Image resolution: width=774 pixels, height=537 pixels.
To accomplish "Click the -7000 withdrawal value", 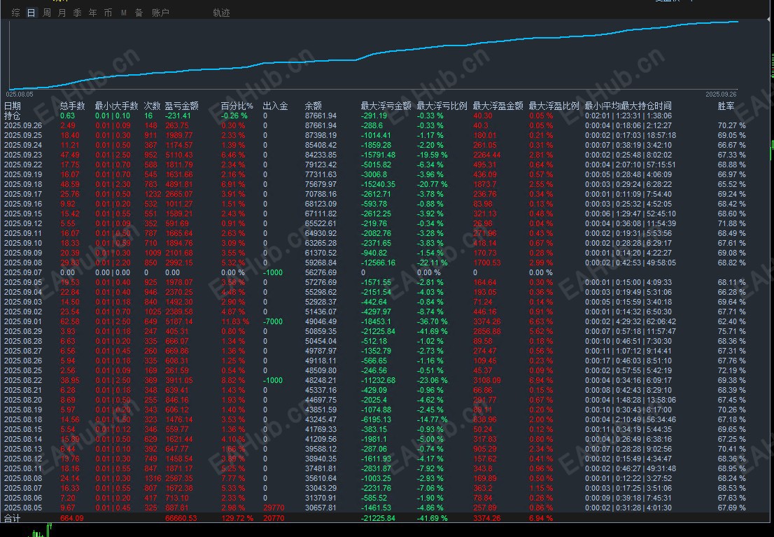I will (272, 321).
